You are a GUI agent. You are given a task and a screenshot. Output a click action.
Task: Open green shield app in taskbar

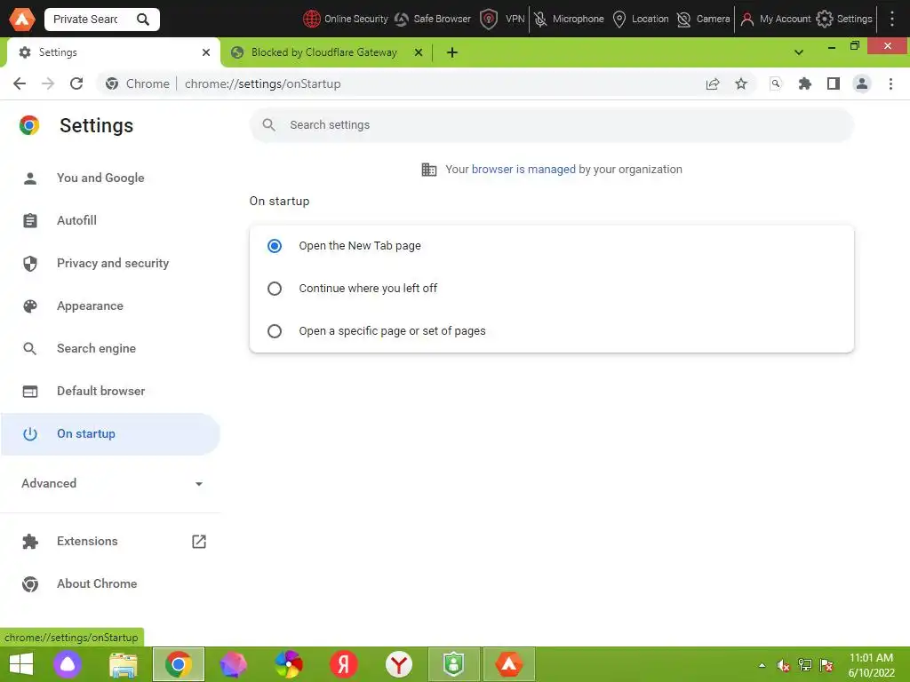tap(454, 664)
